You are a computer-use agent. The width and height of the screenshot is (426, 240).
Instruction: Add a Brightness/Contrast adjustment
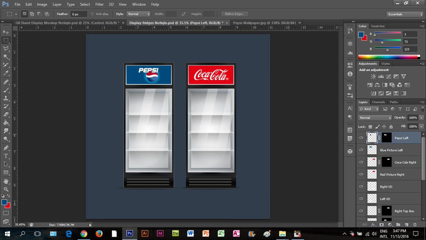(x=373, y=76)
